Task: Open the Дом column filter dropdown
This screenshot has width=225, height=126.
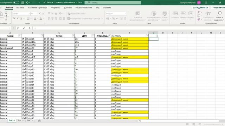Action: [x=93, y=36]
